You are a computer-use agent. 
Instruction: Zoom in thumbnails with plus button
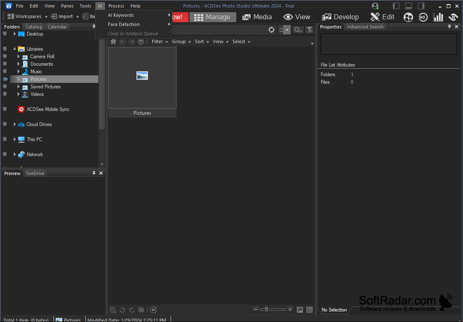coord(290,309)
